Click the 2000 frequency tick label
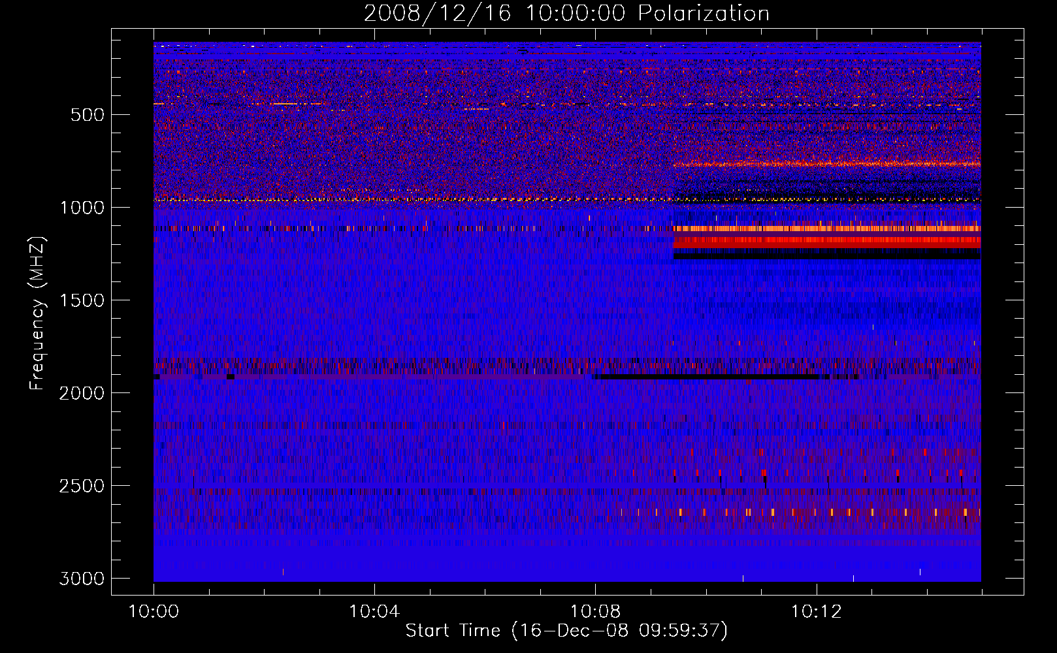This screenshot has height=653, width=1057. tap(82, 393)
